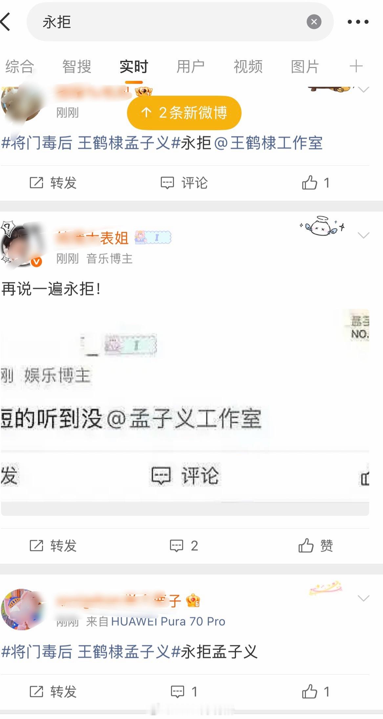The height and width of the screenshot is (719, 383).
Task: Repost the first post via 转发
Action: point(53,183)
